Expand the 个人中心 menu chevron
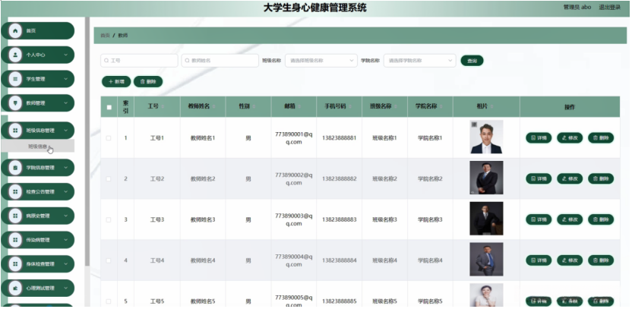 tap(65, 55)
